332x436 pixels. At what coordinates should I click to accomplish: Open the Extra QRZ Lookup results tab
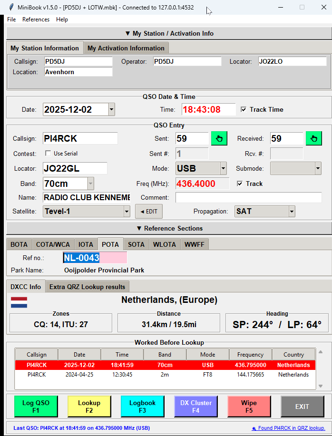tap(87, 287)
